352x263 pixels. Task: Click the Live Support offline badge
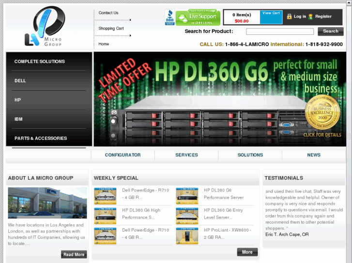(198, 17)
